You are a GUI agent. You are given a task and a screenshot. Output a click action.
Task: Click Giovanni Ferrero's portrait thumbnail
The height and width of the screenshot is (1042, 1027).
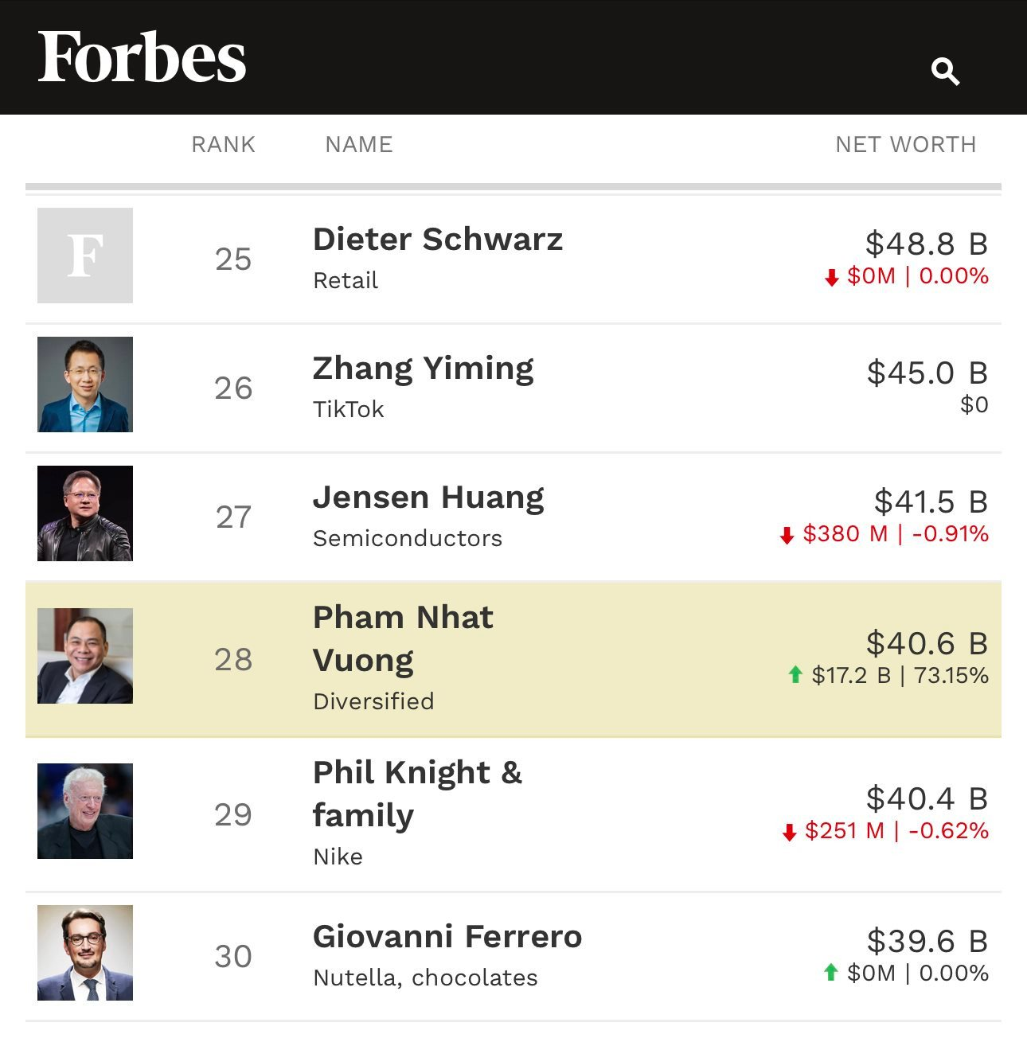[85, 953]
